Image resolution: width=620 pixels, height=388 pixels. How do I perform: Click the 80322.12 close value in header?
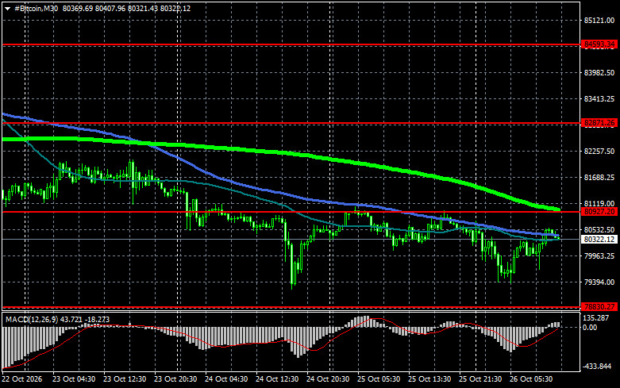tap(175, 8)
